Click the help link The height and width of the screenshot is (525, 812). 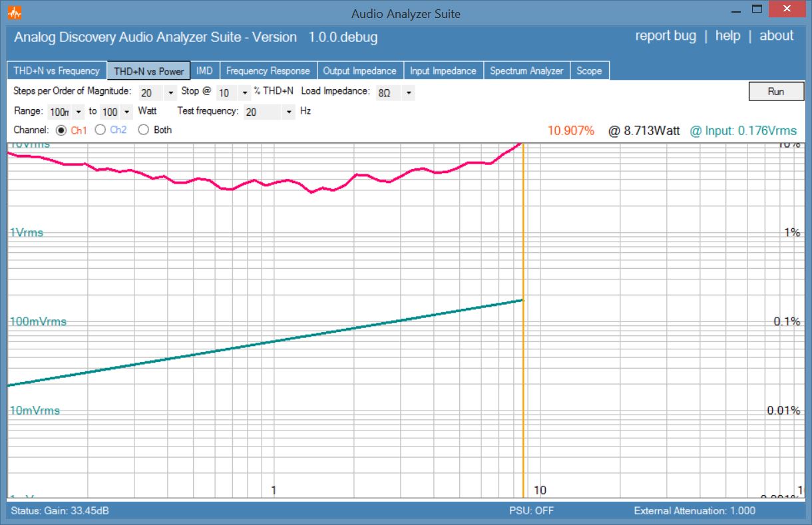pos(727,36)
